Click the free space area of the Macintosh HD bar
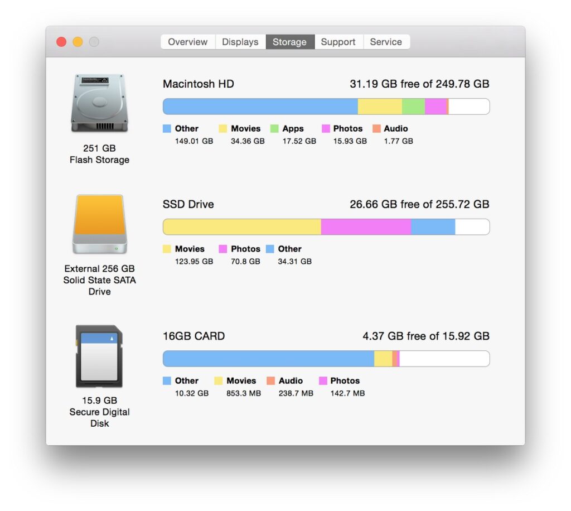This screenshot has height=511, width=571. tap(468, 106)
